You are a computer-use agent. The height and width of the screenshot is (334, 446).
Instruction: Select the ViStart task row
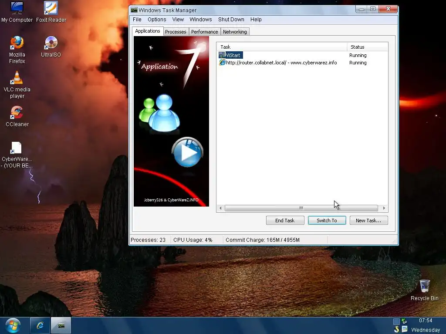click(x=302, y=55)
